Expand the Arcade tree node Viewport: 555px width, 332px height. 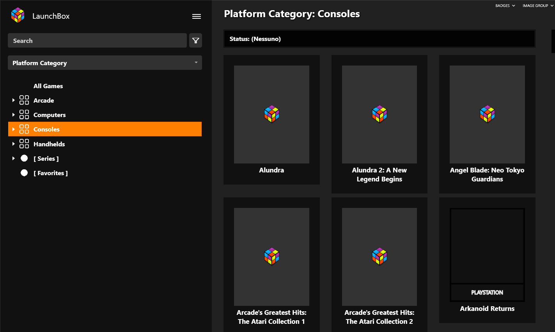(14, 100)
